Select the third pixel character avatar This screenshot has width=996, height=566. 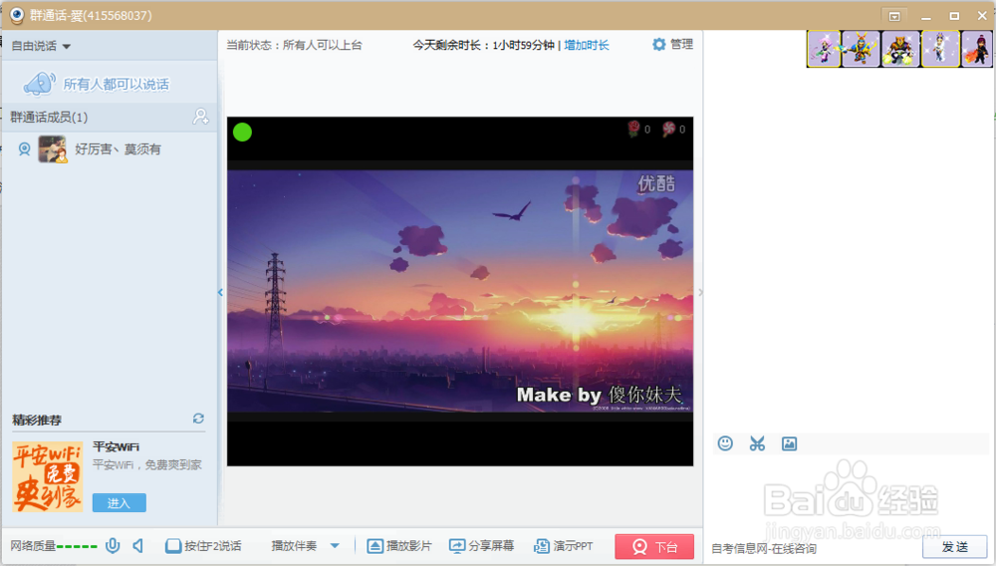click(900, 49)
